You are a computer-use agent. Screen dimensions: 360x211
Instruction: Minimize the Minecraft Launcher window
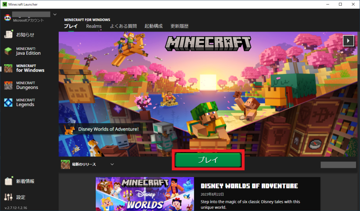328,4
